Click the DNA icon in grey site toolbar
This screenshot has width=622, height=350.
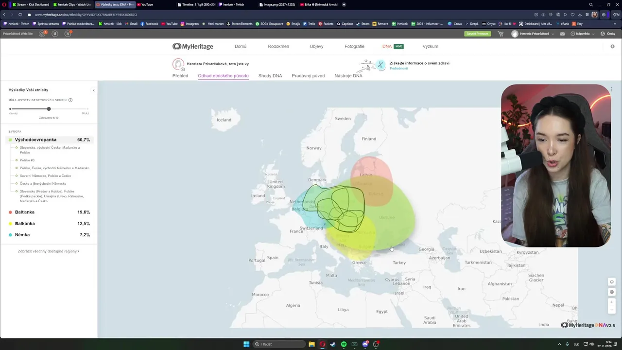[x=68, y=34]
